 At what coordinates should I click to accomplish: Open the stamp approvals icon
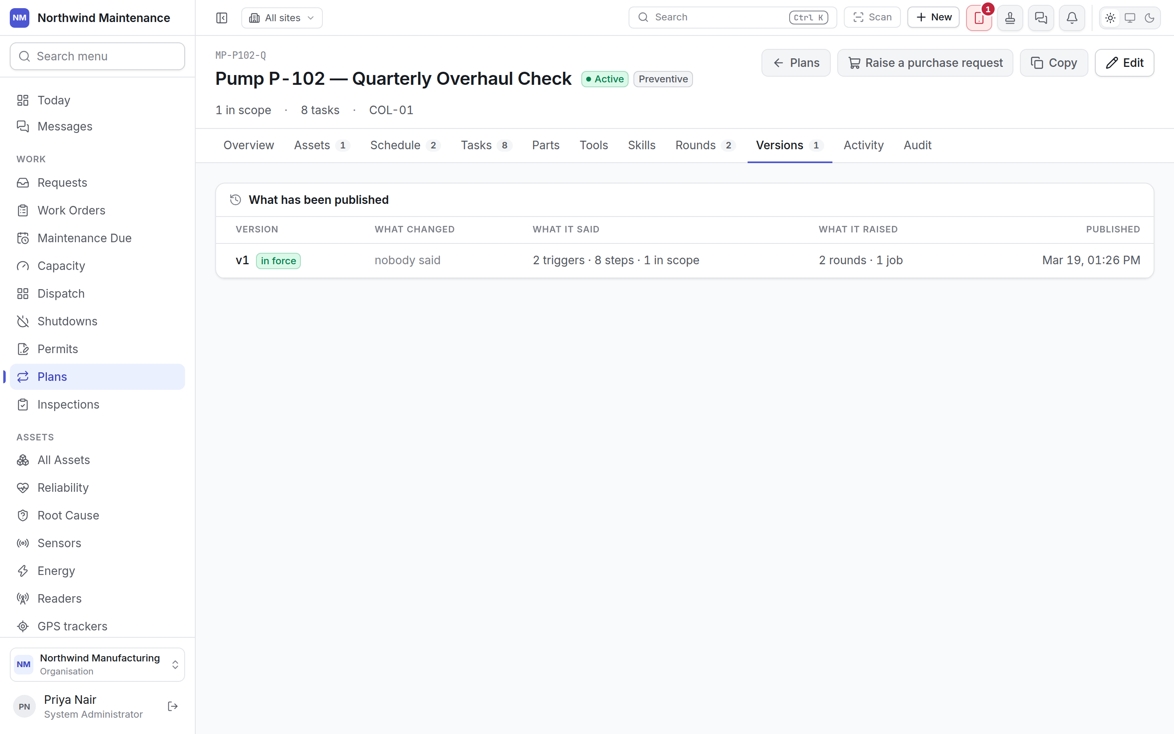[x=1010, y=18]
